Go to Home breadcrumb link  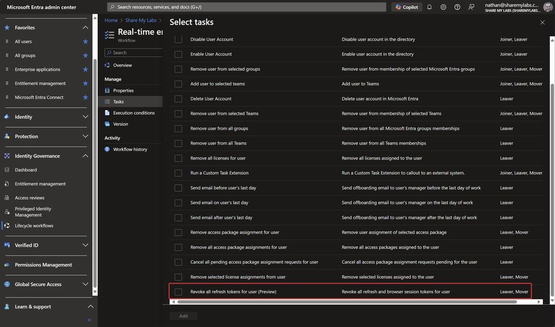pos(111,20)
